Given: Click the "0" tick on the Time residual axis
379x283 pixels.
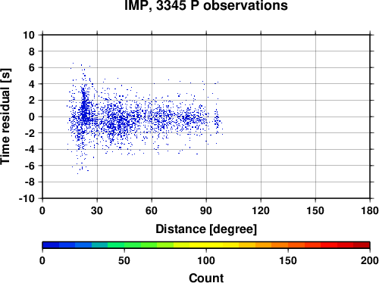Looking at the screenshot, I should [x=32, y=117].
